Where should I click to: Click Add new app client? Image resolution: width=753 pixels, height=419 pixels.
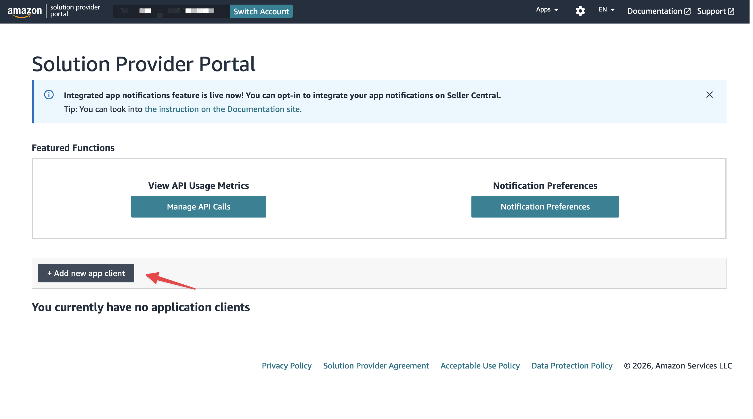(x=86, y=273)
